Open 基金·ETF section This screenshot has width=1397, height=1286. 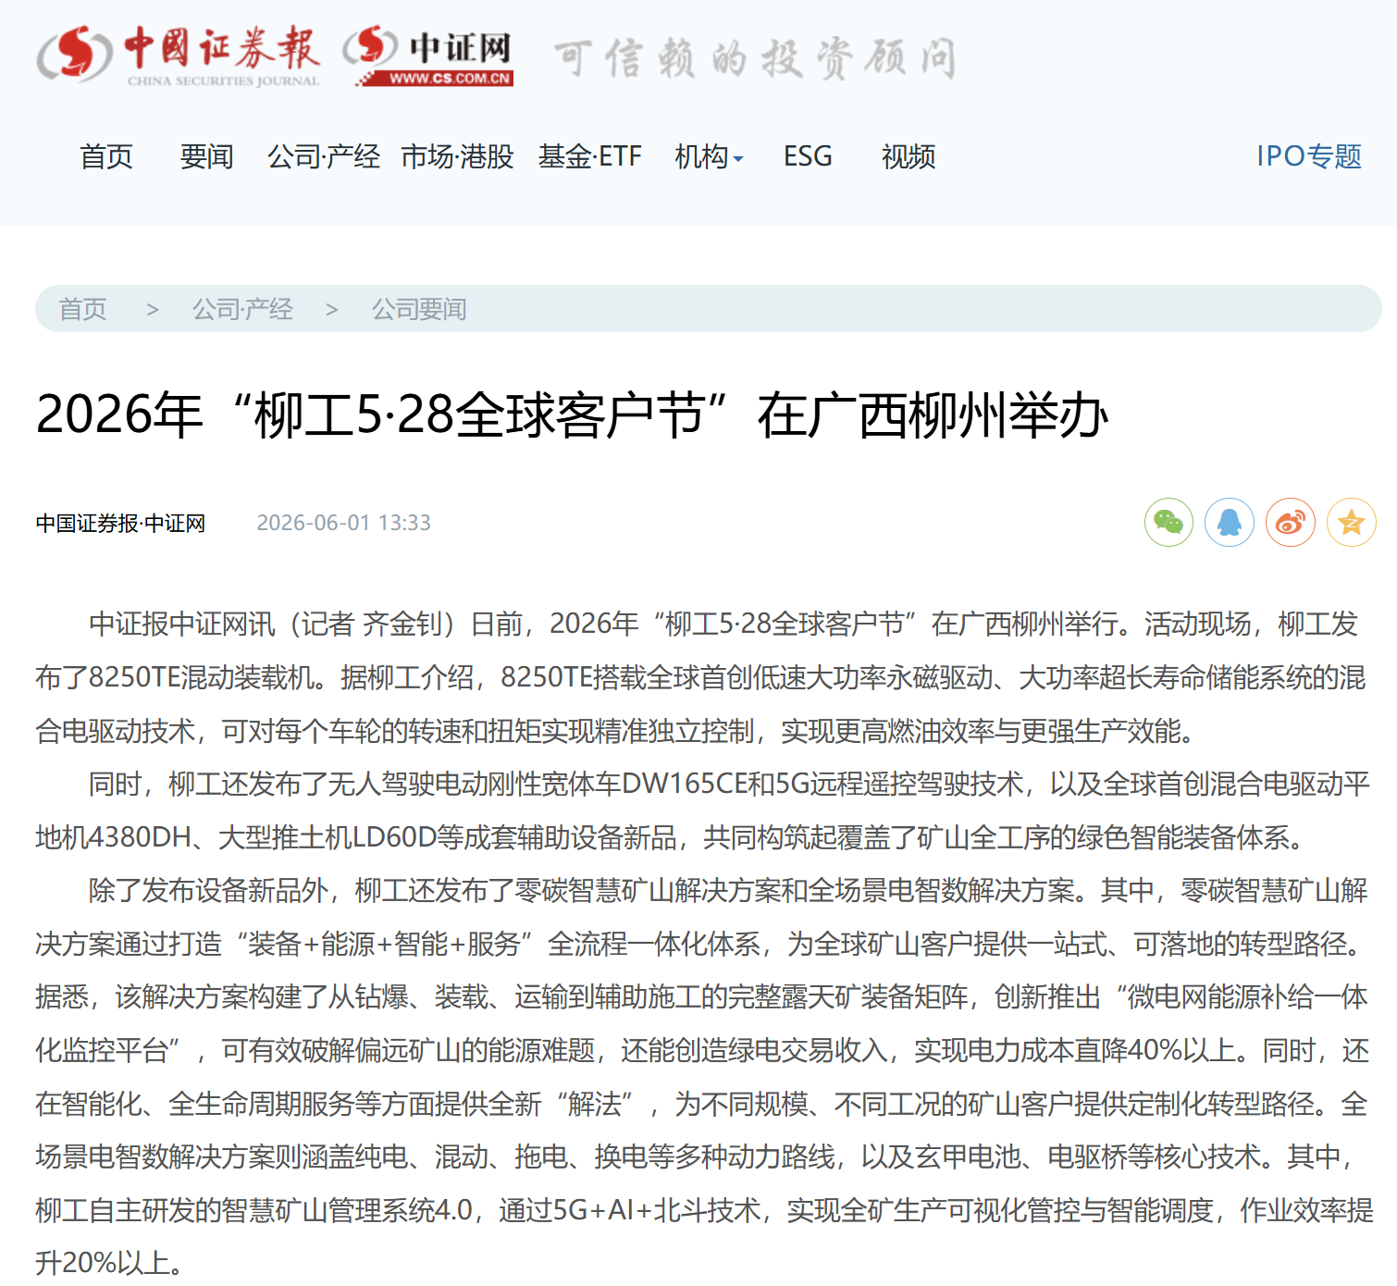(590, 156)
